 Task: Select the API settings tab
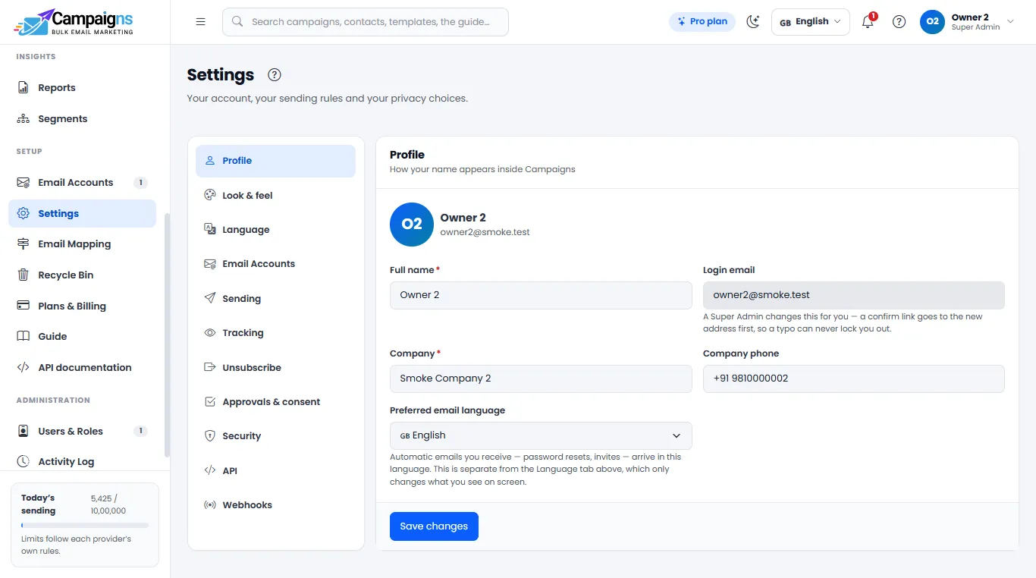[x=275, y=471]
